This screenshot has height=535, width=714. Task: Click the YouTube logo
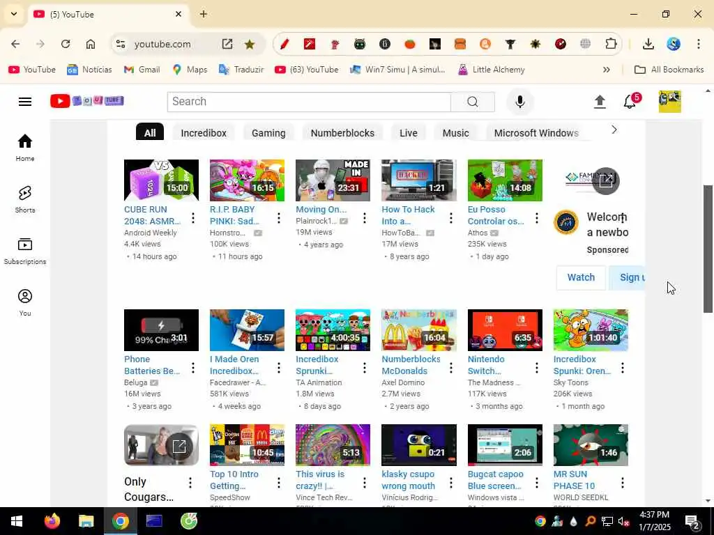(x=87, y=100)
